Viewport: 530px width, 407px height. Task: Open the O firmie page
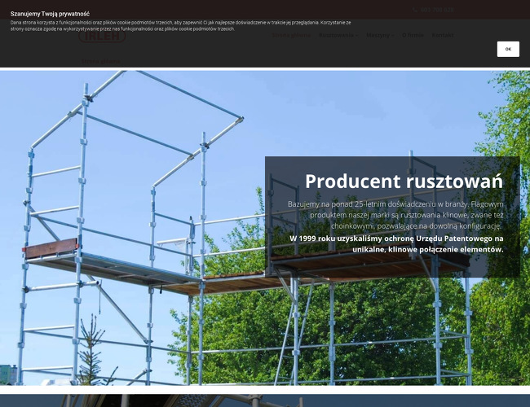click(413, 35)
